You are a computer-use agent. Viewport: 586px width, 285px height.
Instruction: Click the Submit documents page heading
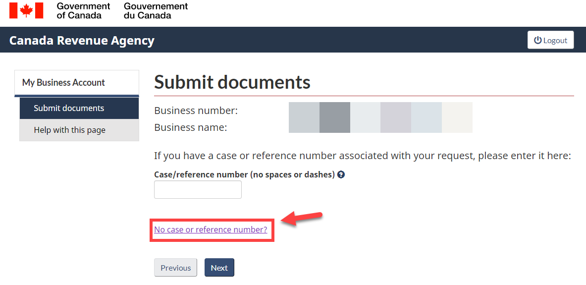(x=232, y=82)
